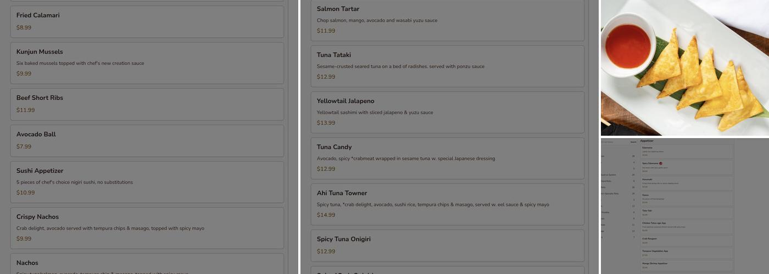
Task: Select the Gyoza item in the Appetizer list
Action: 686,198
